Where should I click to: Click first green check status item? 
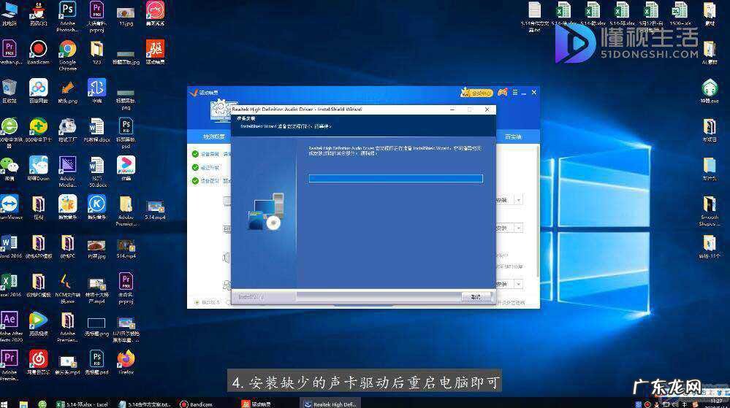click(x=195, y=154)
